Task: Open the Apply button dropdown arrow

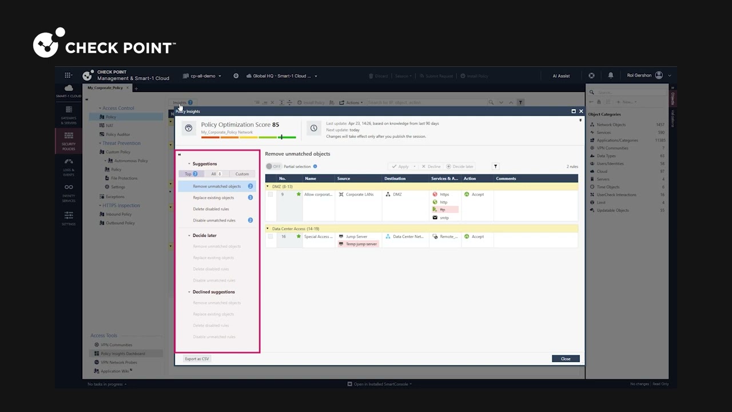Action: tap(414, 167)
